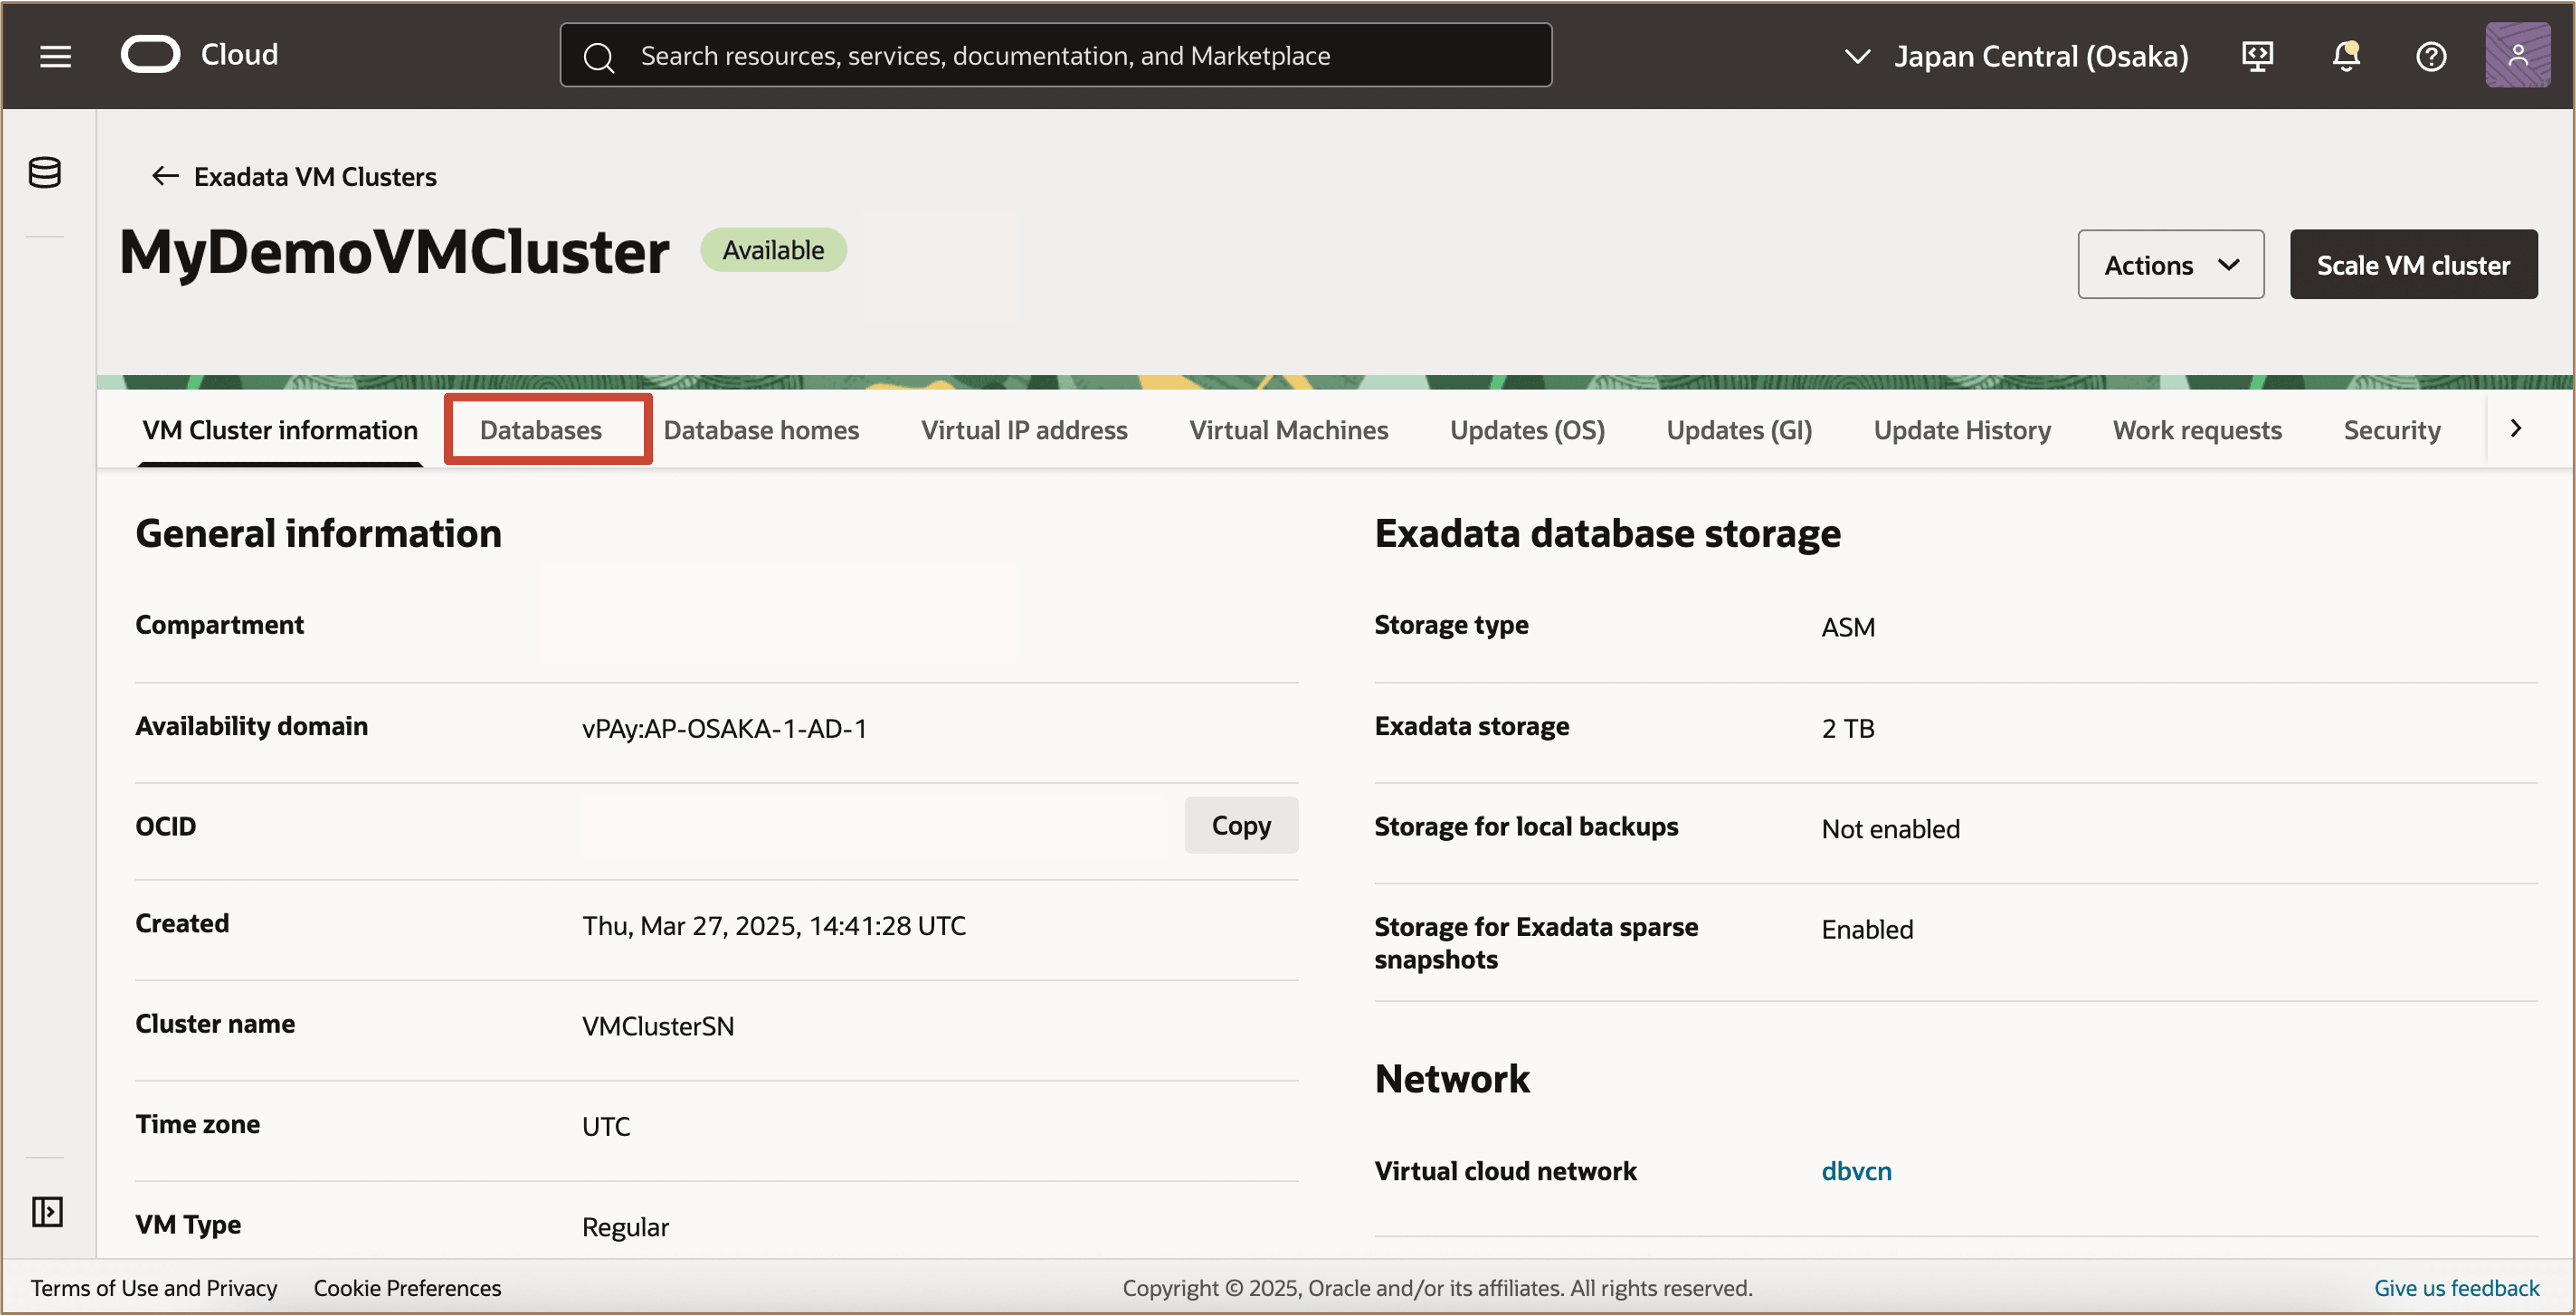Click the help question mark icon
This screenshot has height=1316, width=2576.
[x=2431, y=56]
